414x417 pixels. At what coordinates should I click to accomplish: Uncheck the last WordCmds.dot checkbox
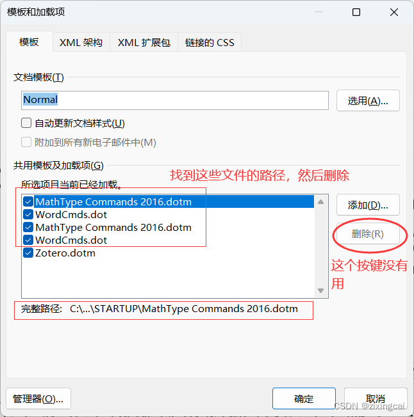(x=28, y=240)
